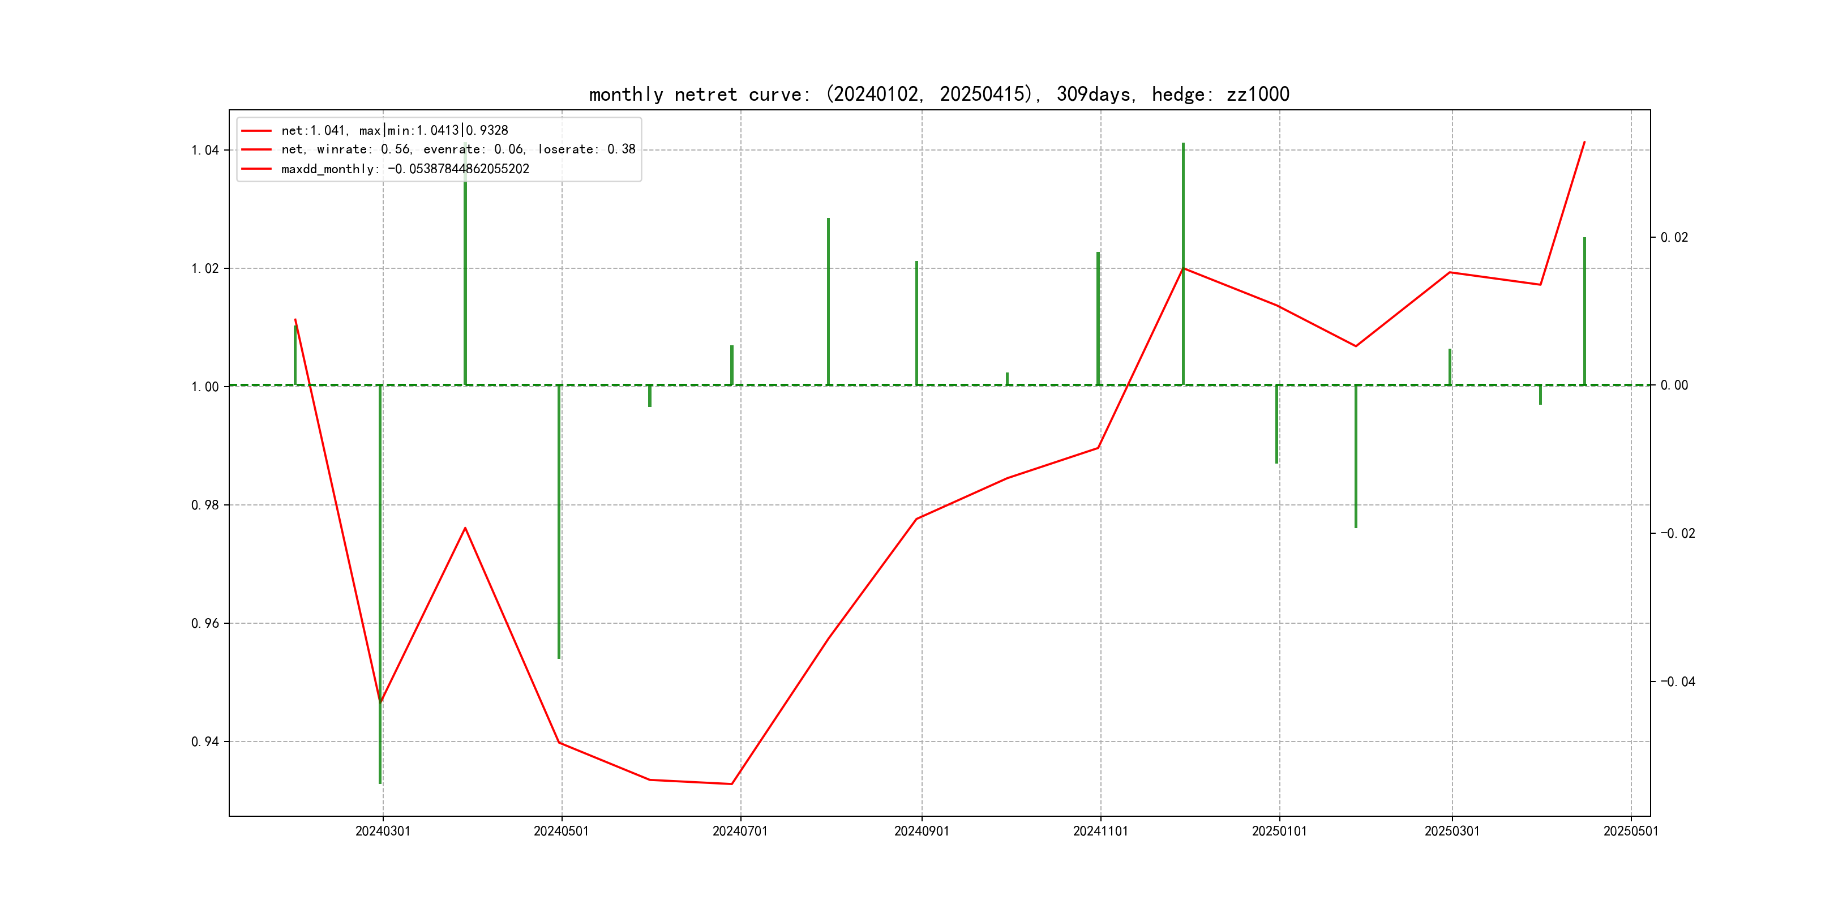Click x-axis label 20240901

pos(922,832)
